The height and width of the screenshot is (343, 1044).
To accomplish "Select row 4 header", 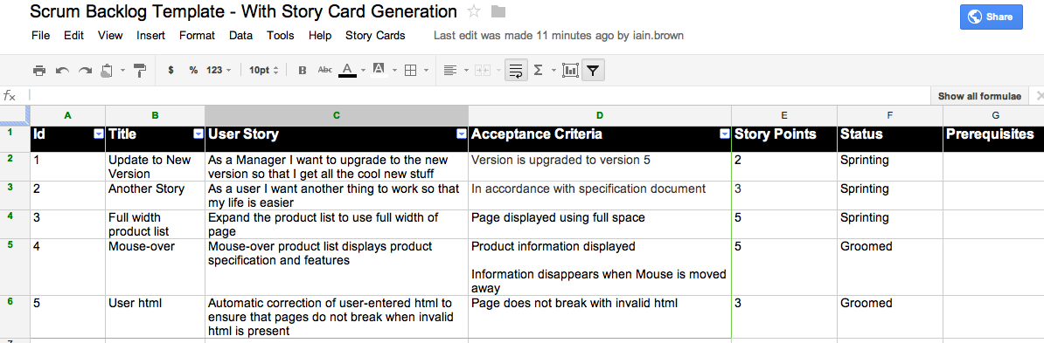I will 15,224.
